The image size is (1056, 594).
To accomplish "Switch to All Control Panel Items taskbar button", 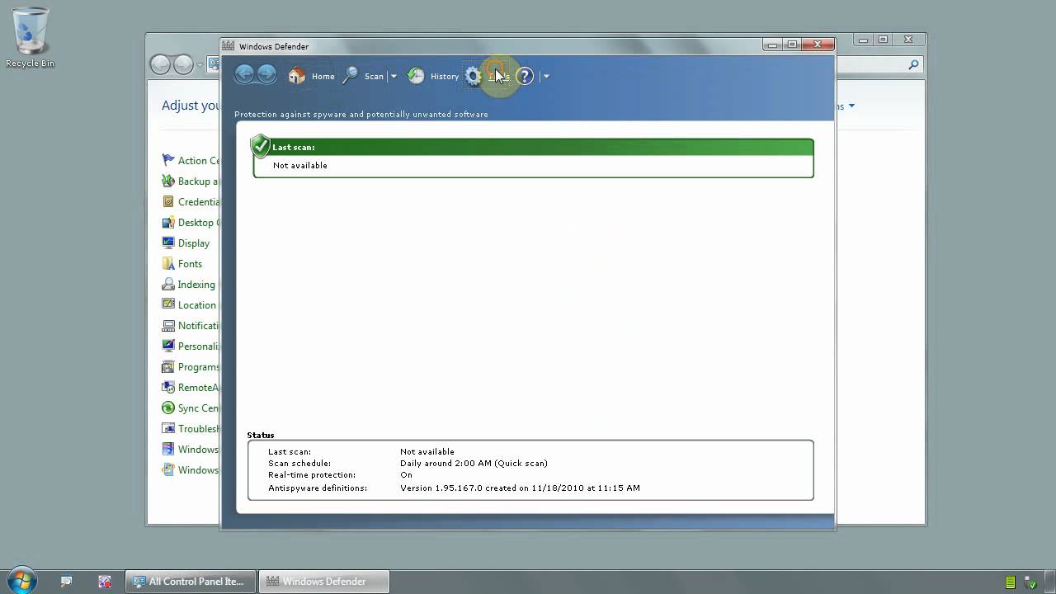I will pos(191,582).
